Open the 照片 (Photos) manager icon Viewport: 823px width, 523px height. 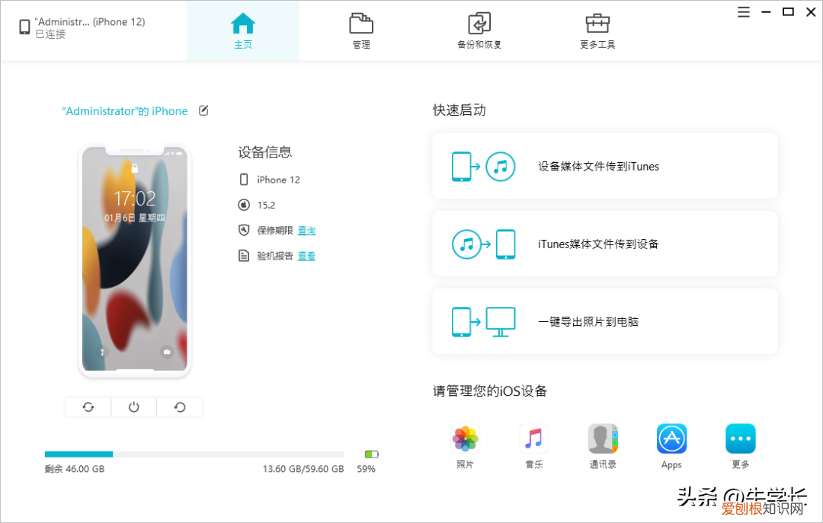click(465, 438)
